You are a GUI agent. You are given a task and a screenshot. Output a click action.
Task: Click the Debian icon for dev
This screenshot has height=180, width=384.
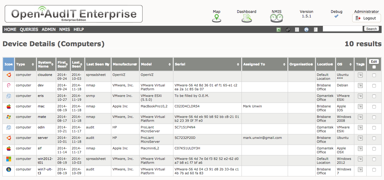click(x=9, y=85)
